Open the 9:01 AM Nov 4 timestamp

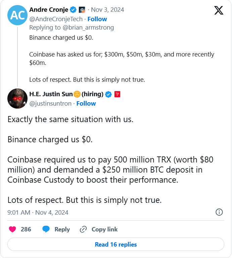click(x=38, y=212)
